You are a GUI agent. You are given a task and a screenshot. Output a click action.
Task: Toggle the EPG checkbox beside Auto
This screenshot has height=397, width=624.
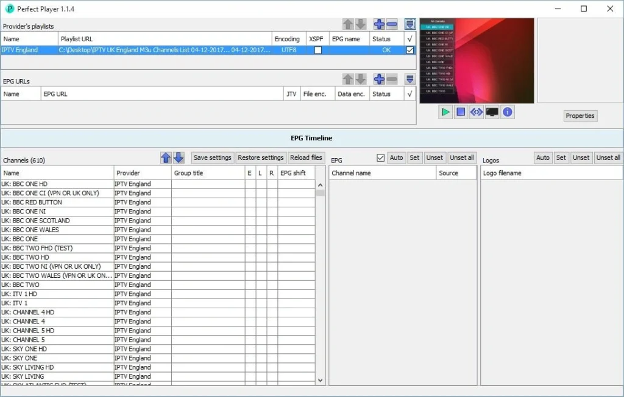380,157
